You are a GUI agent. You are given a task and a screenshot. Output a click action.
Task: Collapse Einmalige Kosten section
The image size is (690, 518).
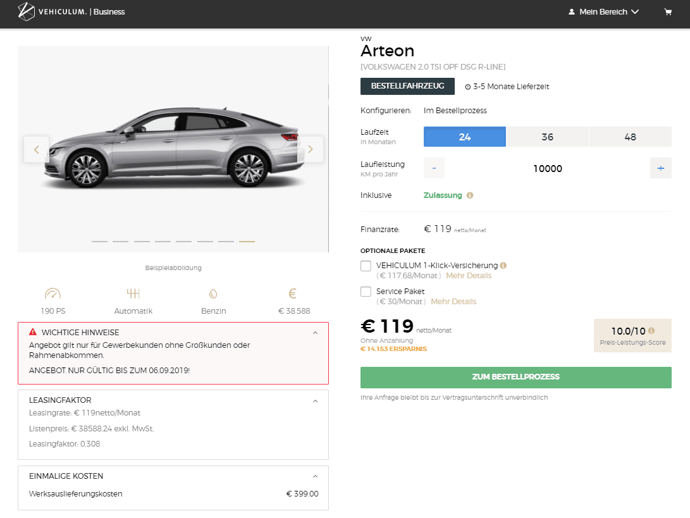click(315, 476)
